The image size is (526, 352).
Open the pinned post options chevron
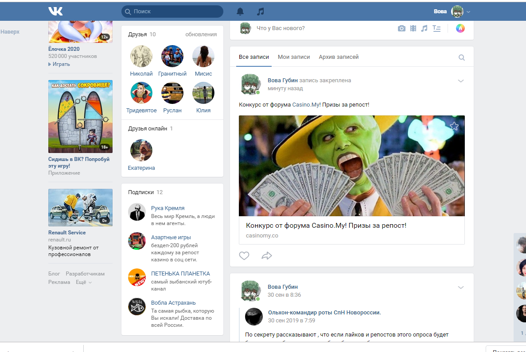point(461,81)
